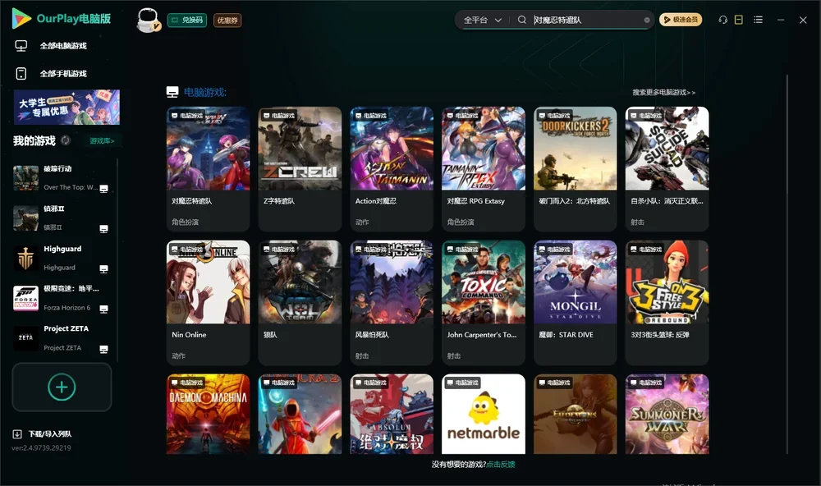This screenshot has width=821, height=486.
Task: Open the 优惠券 coupon button
Action: (x=227, y=20)
